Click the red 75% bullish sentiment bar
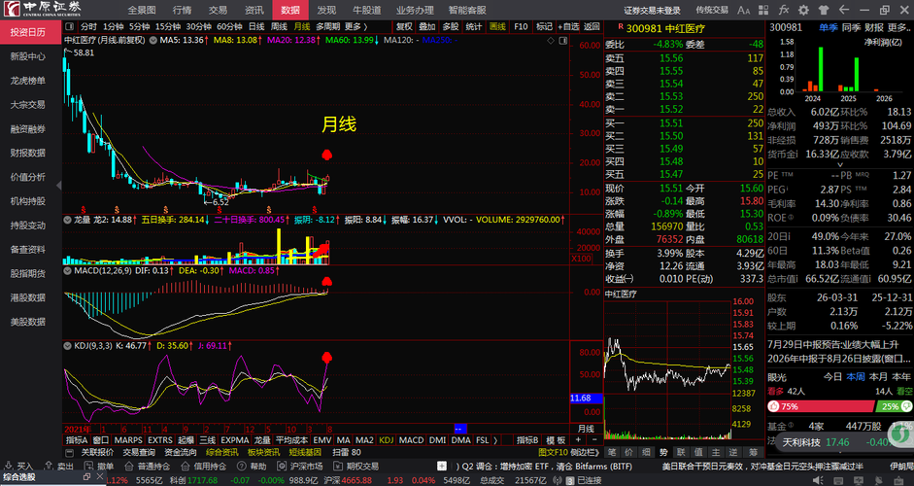The height and width of the screenshot is (486, 914). pos(822,406)
